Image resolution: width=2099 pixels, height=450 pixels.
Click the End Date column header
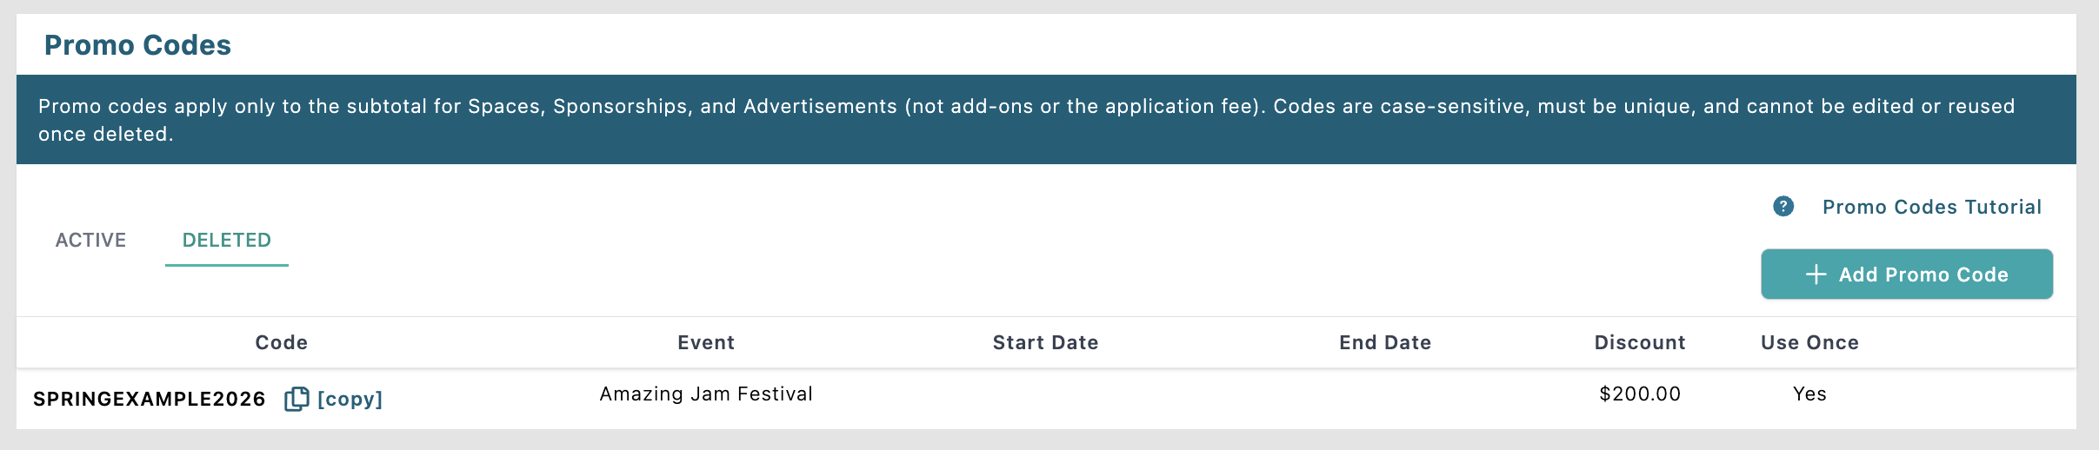(1384, 342)
